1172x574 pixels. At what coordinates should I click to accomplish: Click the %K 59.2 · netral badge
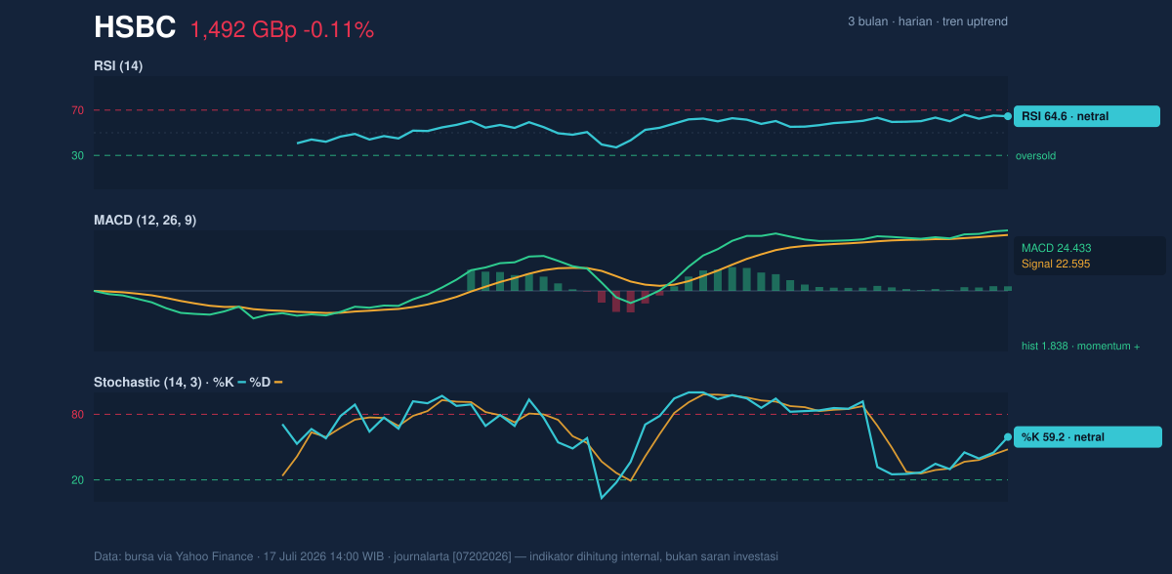tap(1087, 437)
